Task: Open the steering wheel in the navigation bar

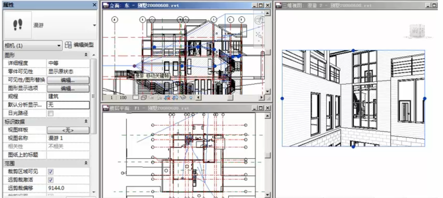Action: coord(259,20)
